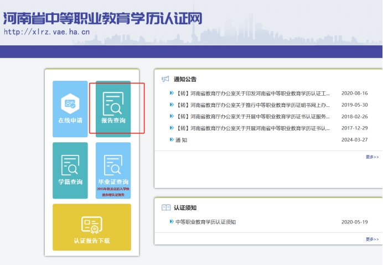Open the notice dated 2019-05-30
Image resolution: width=383 pixels, height=265 pixels.
point(252,105)
